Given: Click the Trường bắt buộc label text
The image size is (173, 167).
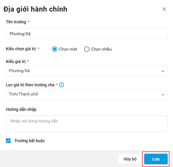Looking at the screenshot, I should (x=30, y=141).
